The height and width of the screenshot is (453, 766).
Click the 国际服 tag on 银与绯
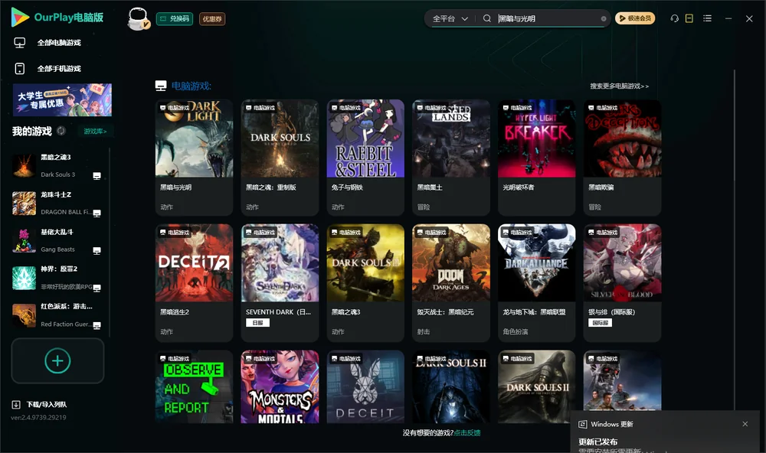click(600, 323)
